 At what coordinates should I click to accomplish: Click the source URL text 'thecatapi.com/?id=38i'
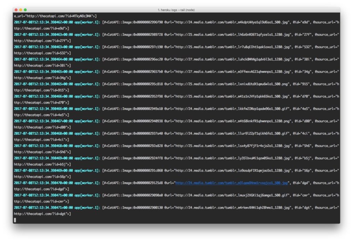(46, 66)
